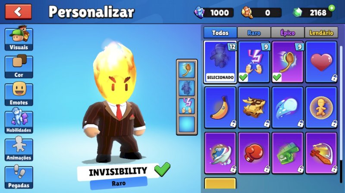Open the Cor color category
The image size is (345, 193).
[19, 66]
